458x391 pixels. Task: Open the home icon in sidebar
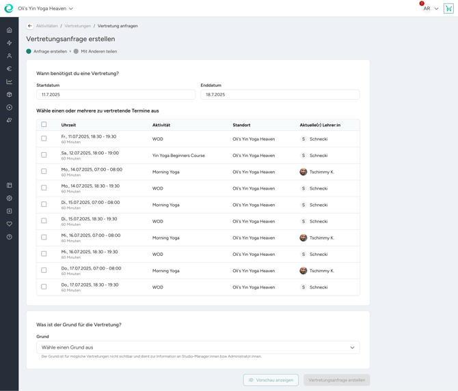[x=9, y=30]
